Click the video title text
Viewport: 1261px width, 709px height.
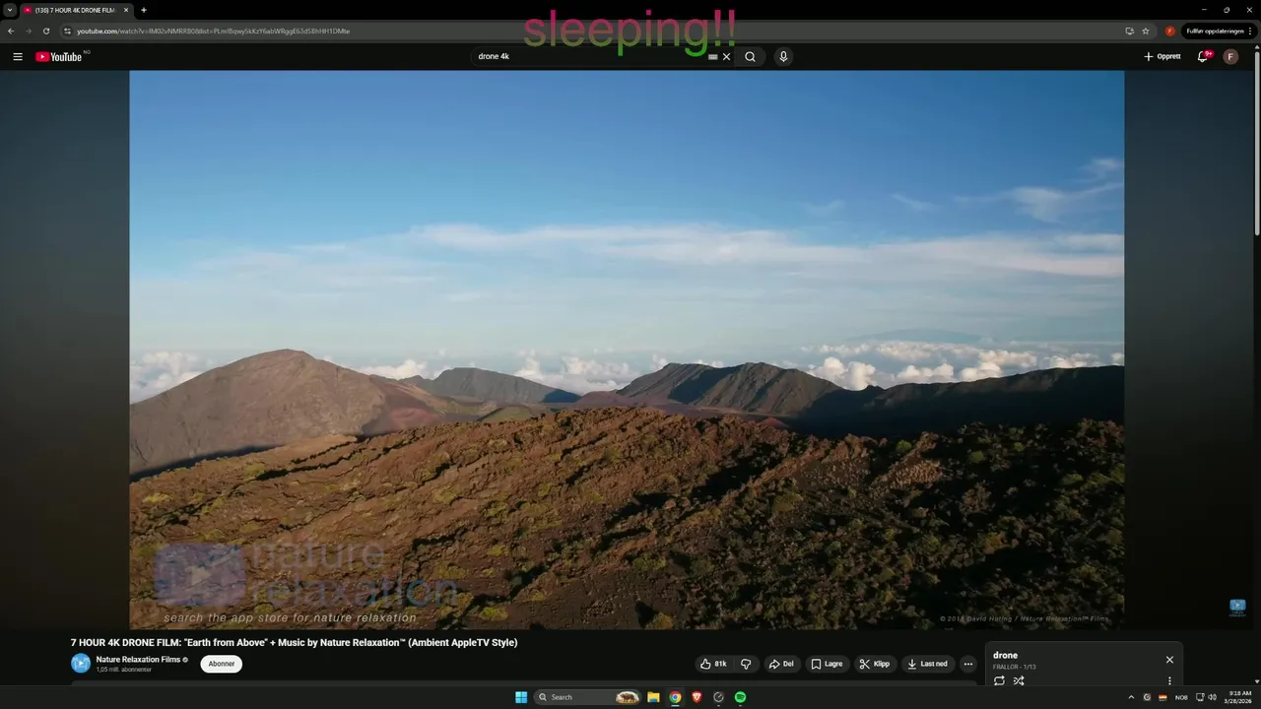coord(294,643)
